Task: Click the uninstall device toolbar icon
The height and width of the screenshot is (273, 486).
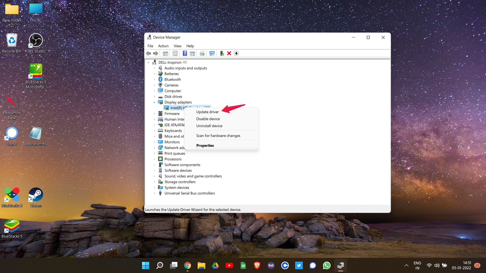Action: [229, 53]
